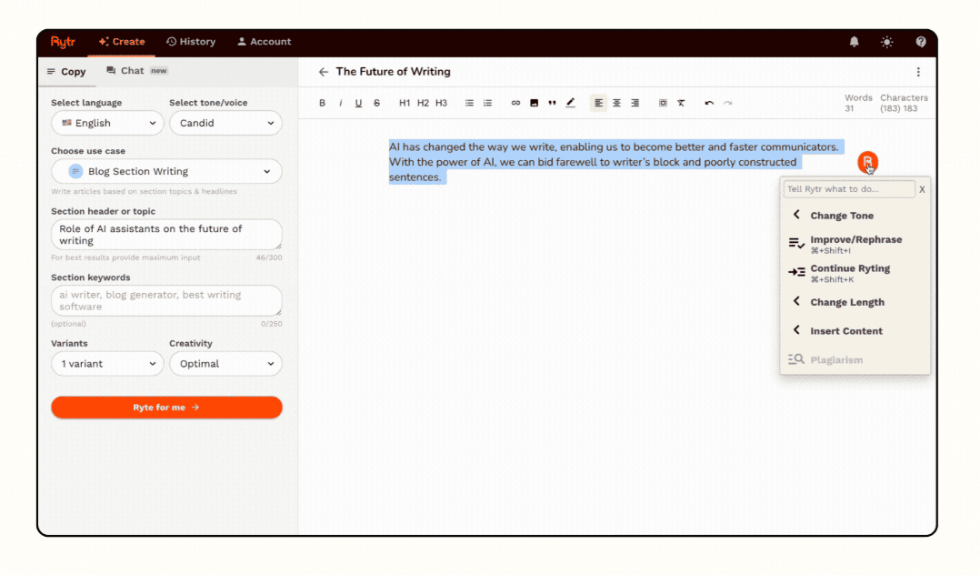Insert a link
The image size is (980, 575).
(x=515, y=103)
